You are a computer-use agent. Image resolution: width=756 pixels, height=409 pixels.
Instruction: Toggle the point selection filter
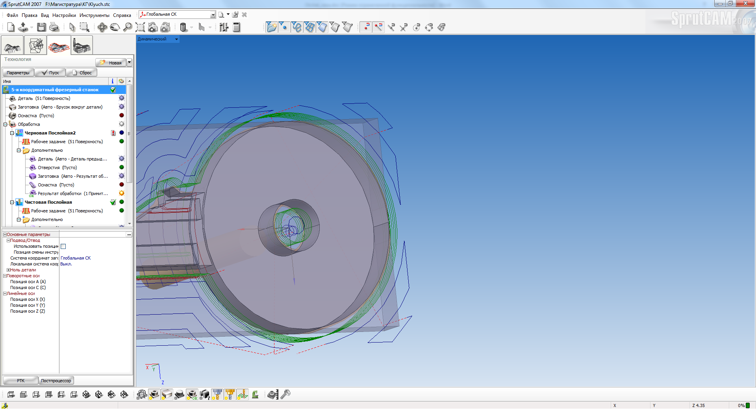pyautogui.click(x=284, y=27)
